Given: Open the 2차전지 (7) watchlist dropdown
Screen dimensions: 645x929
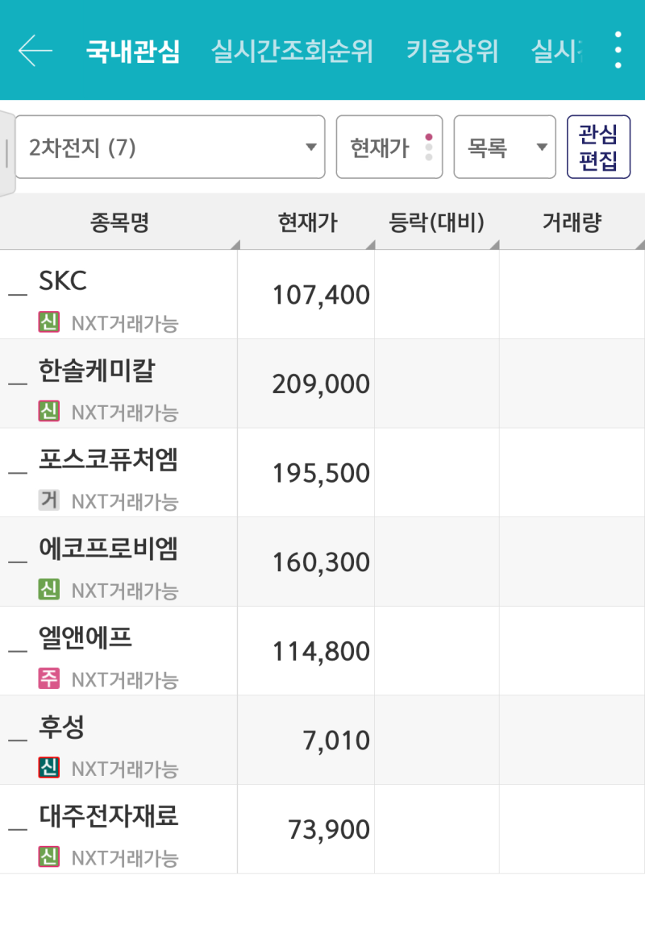Looking at the screenshot, I should 169,147.
